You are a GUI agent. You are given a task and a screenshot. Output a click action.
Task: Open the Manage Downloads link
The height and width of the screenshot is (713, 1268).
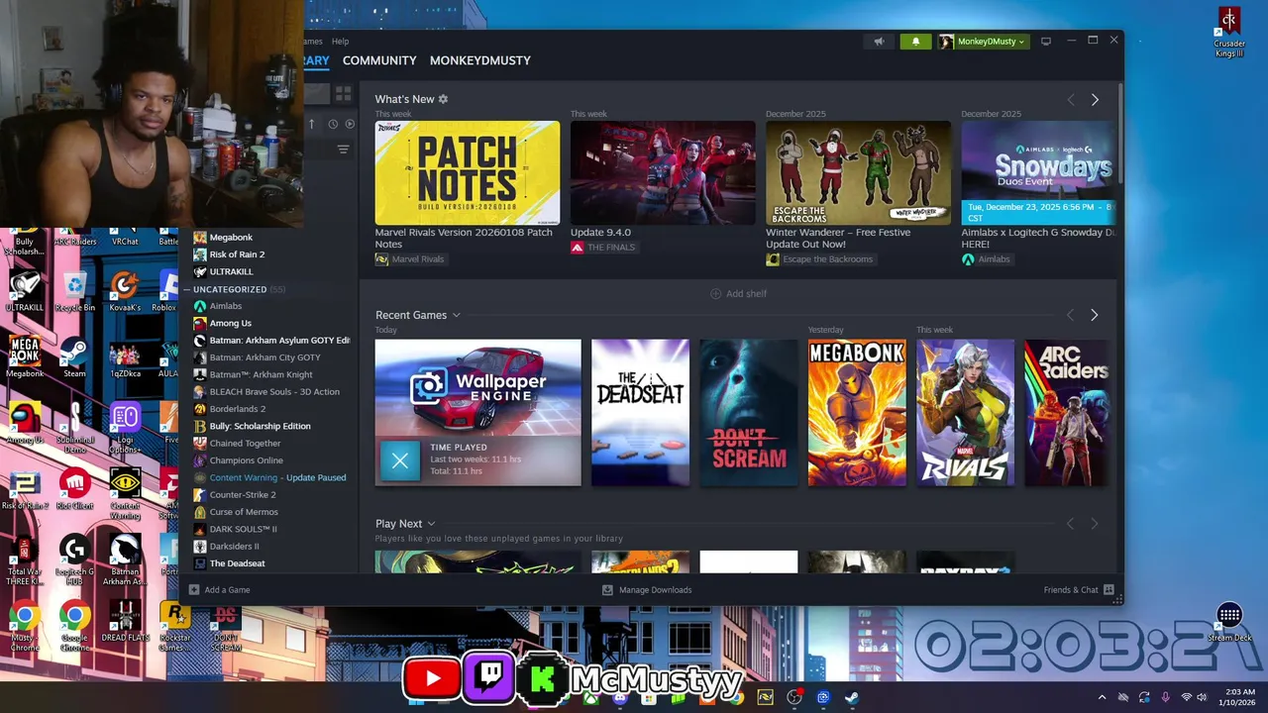pyautogui.click(x=655, y=590)
